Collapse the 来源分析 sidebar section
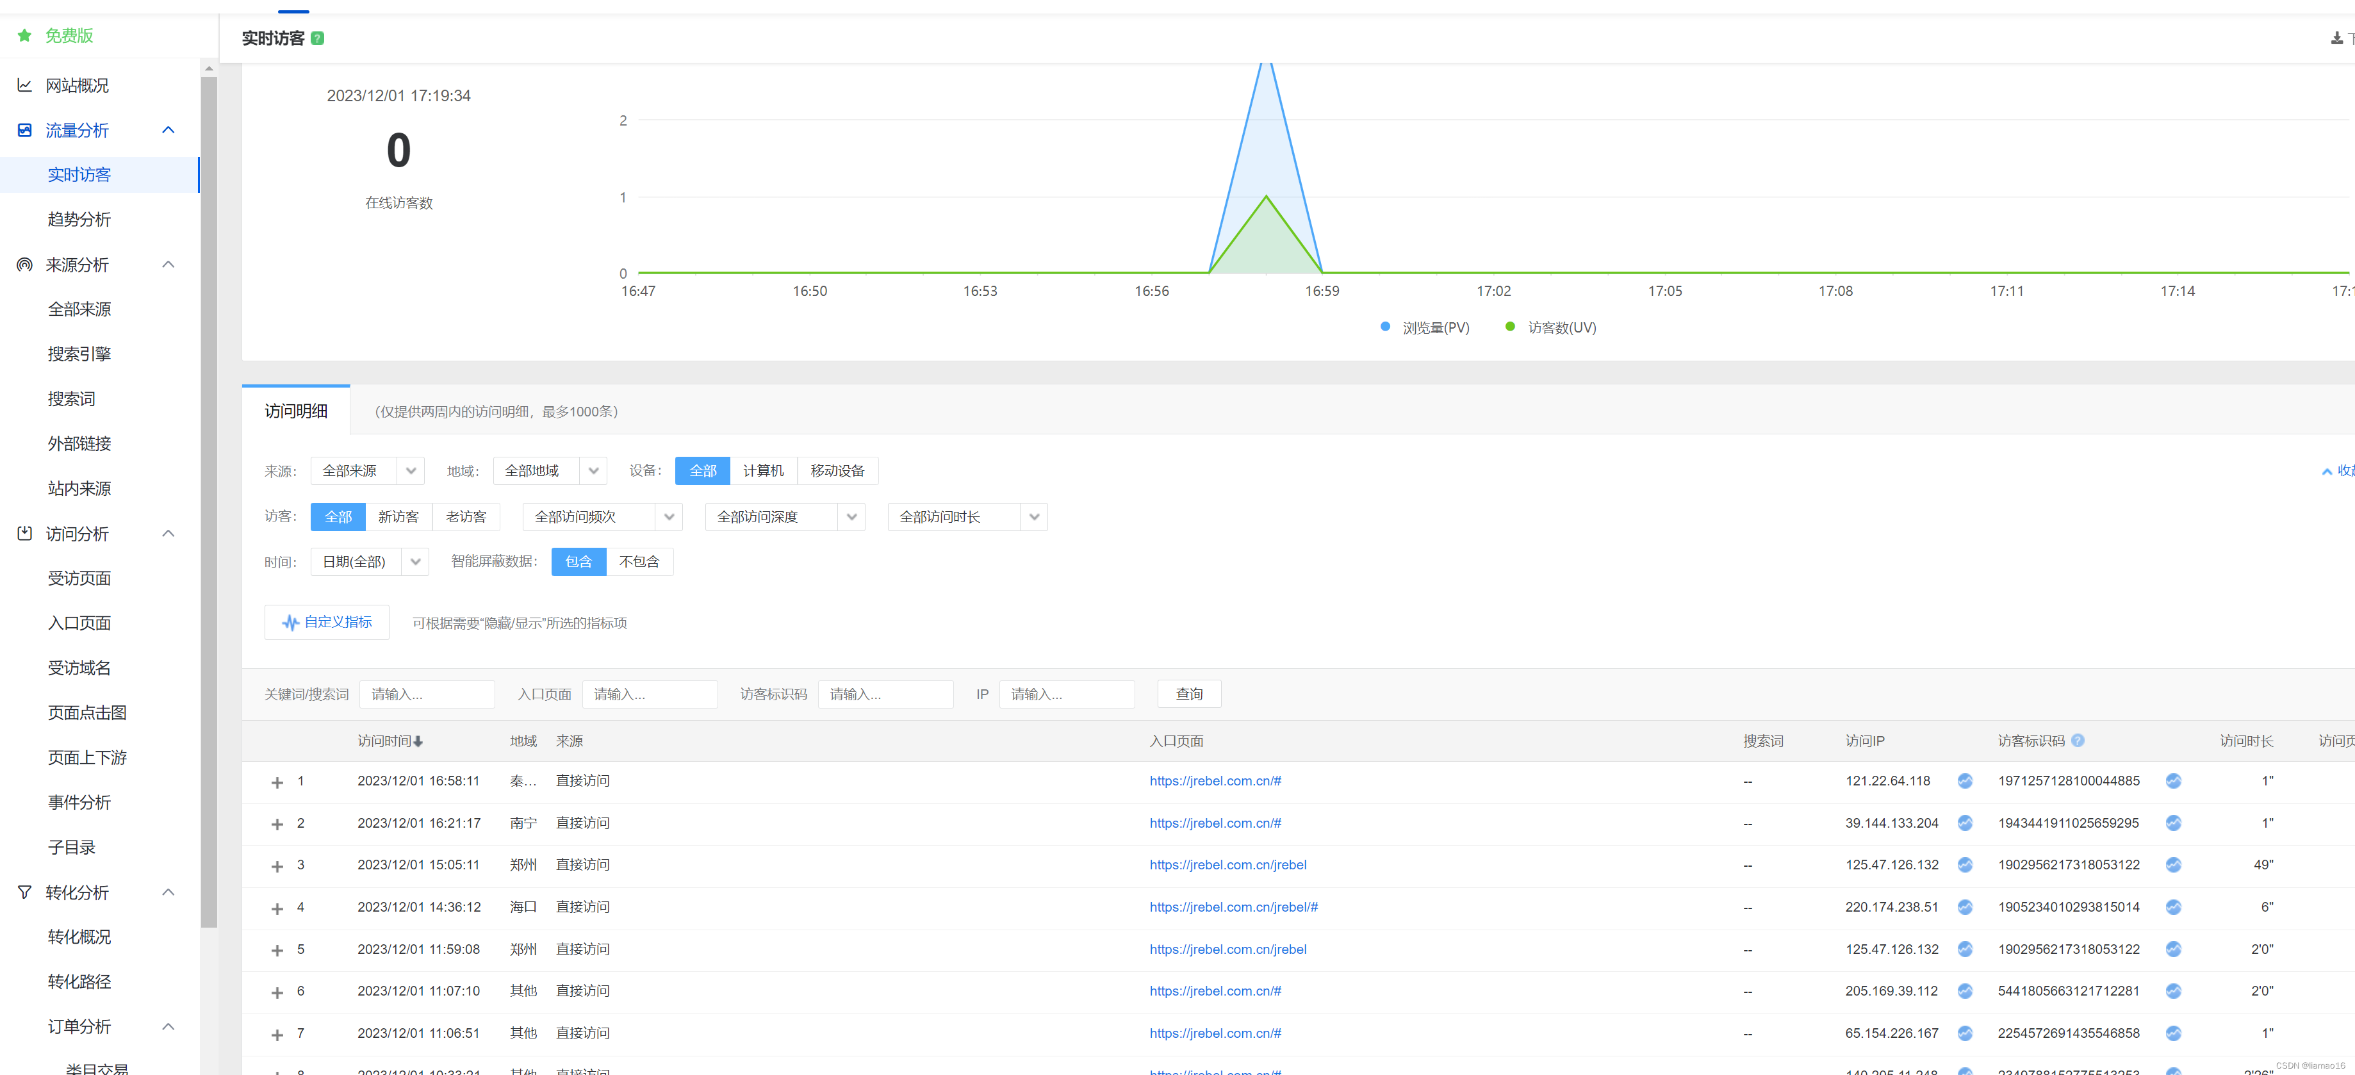Image resolution: width=2355 pixels, height=1075 pixels. click(x=168, y=265)
